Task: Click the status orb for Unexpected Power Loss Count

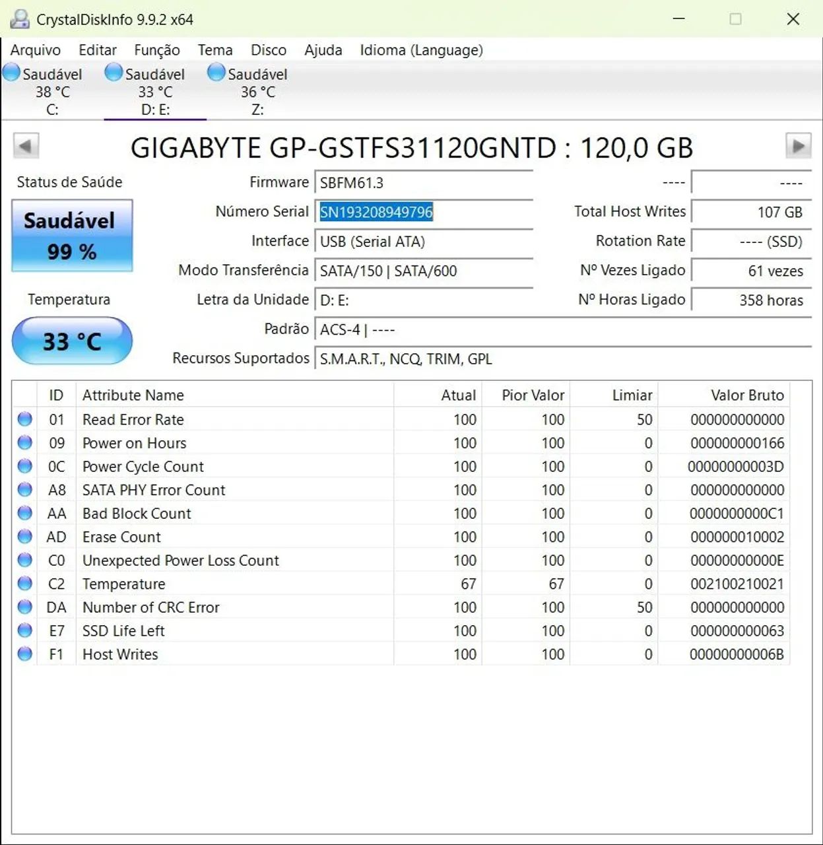Action: tap(25, 560)
